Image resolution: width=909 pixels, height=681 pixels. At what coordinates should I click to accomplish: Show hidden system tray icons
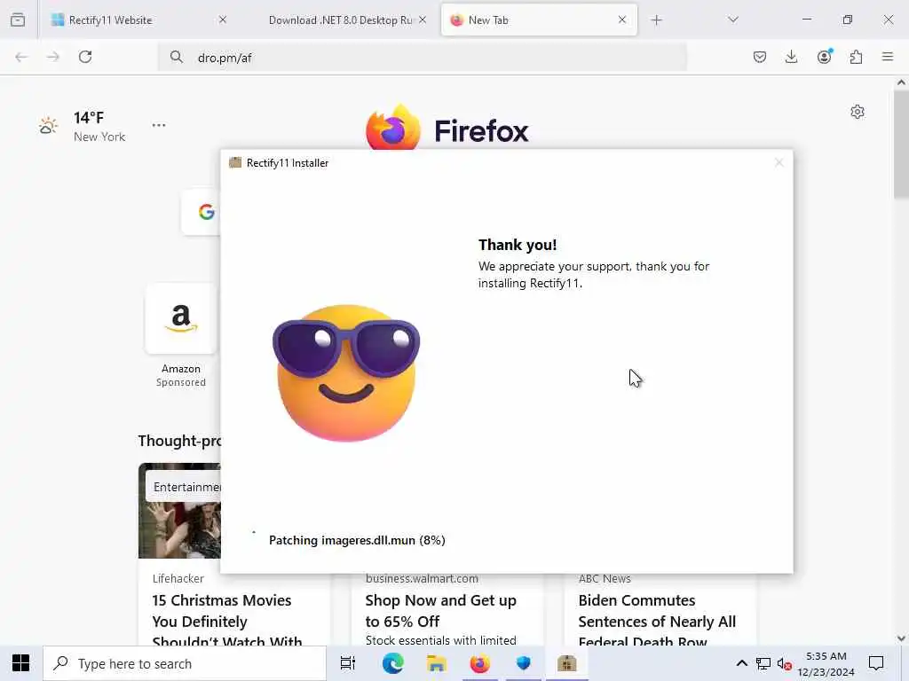pyautogui.click(x=741, y=663)
